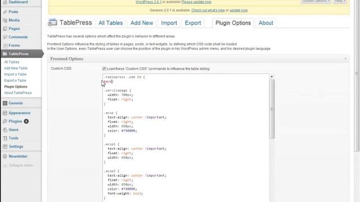The image size is (360, 202).
Task: Click the .servicepage selector line
Action: point(118,90)
